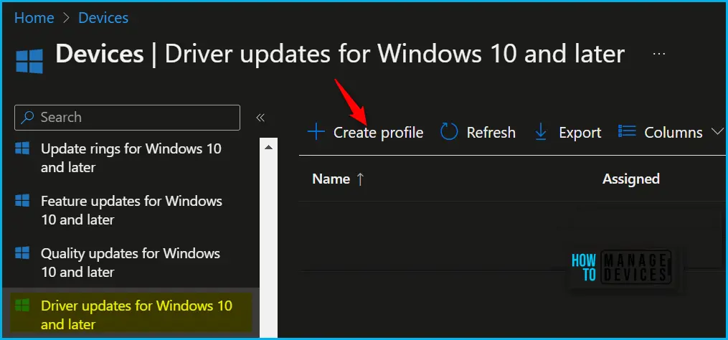
Task: Click the Home breadcrumb link
Action: coord(34,18)
